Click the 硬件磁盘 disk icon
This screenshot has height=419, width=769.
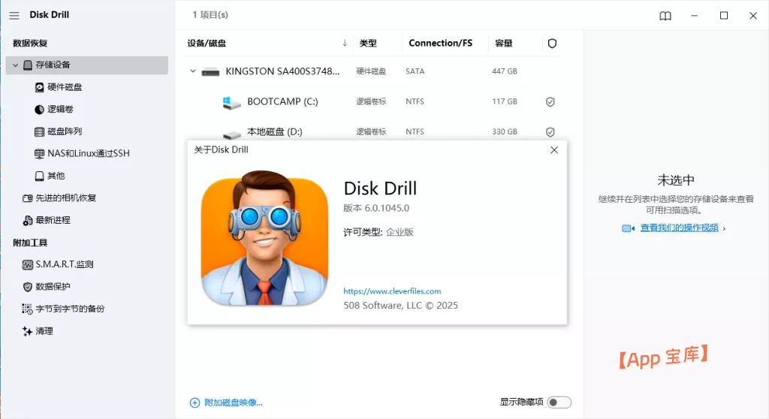[39, 87]
